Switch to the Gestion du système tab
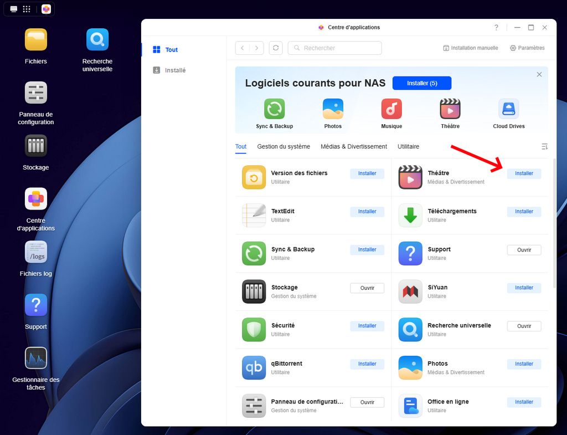Viewport: 567px width, 435px height. click(283, 147)
